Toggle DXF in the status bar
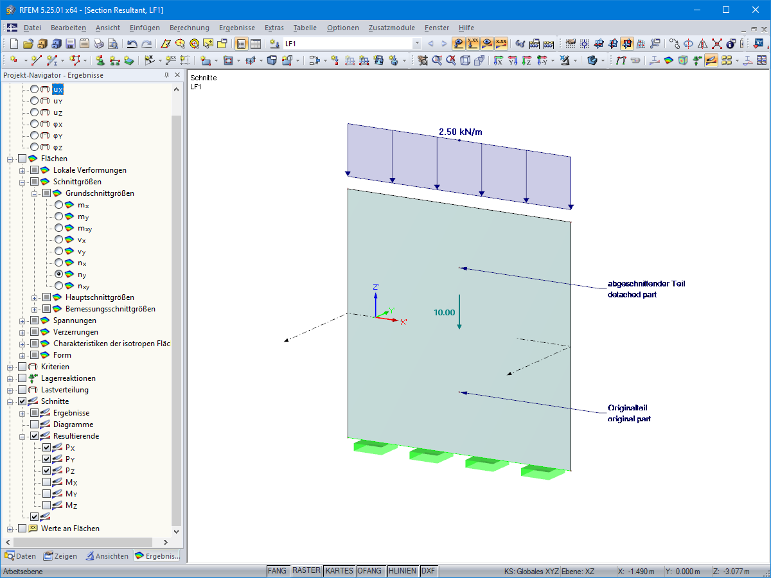Viewport: 771px width, 578px height. tap(429, 570)
